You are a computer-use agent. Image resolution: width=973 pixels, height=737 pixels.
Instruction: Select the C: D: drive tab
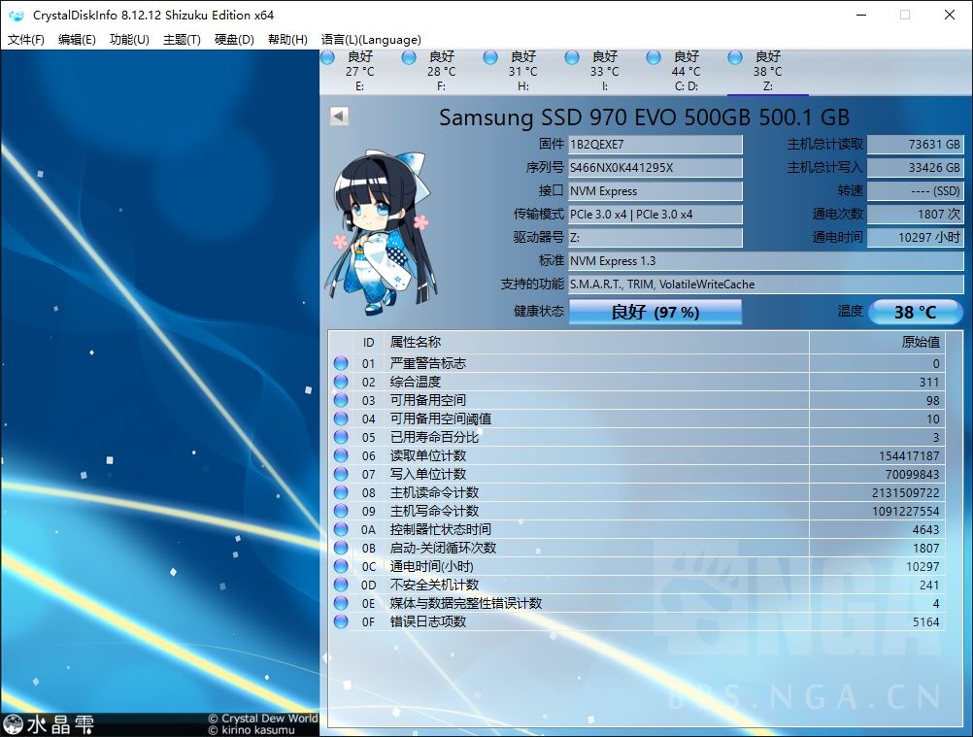[686, 71]
